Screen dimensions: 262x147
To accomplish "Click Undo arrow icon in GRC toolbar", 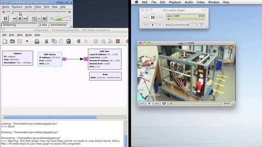I will tap(79, 41).
